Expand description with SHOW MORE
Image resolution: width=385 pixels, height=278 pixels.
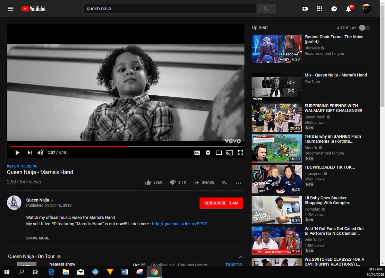click(x=38, y=238)
